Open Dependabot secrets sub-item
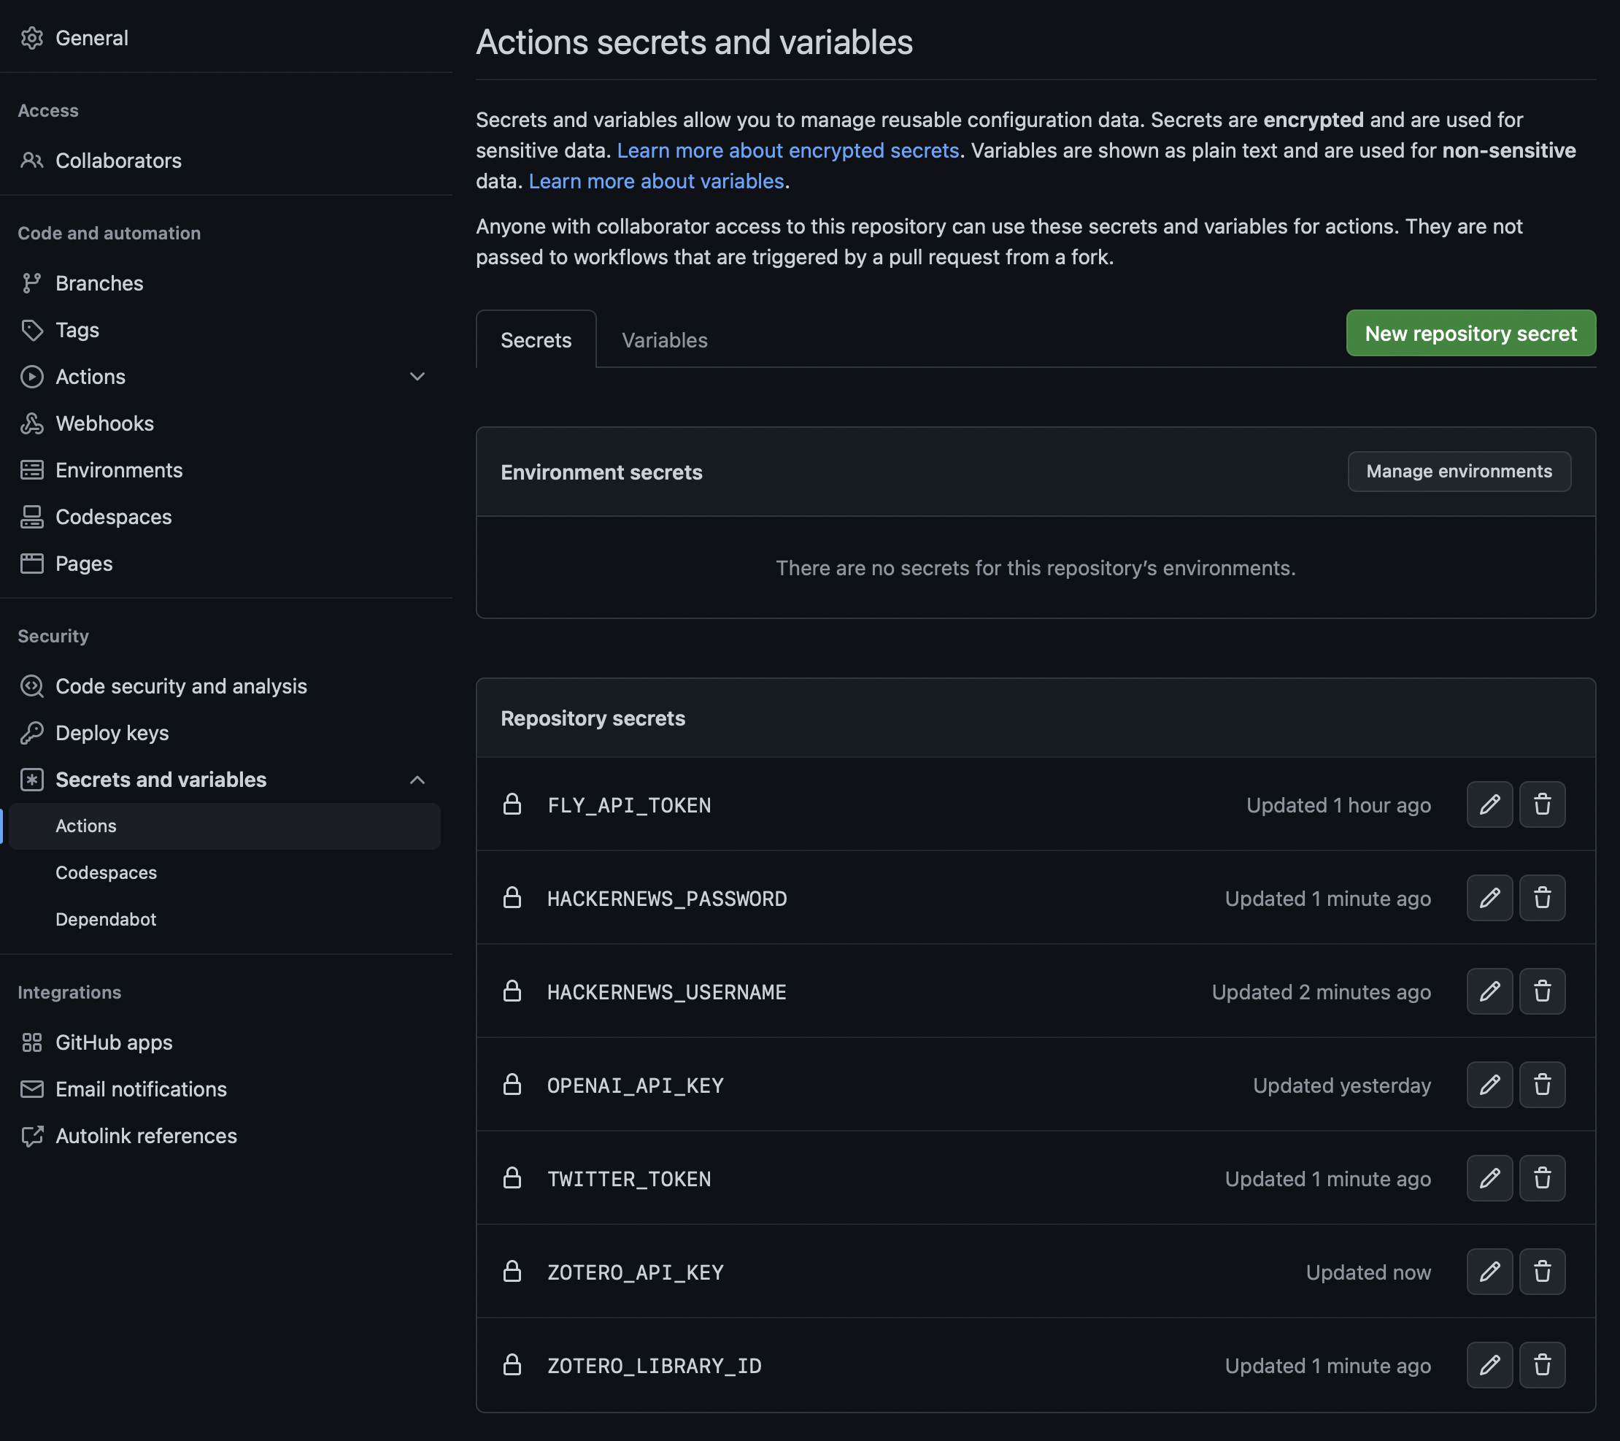The width and height of the screenshot is (1620, 1441). point(105,920)
